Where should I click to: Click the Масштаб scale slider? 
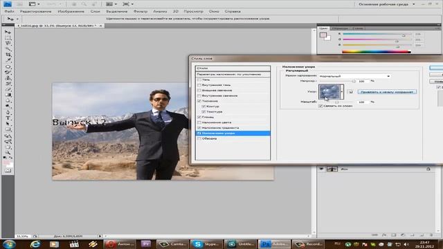point(337,102)
